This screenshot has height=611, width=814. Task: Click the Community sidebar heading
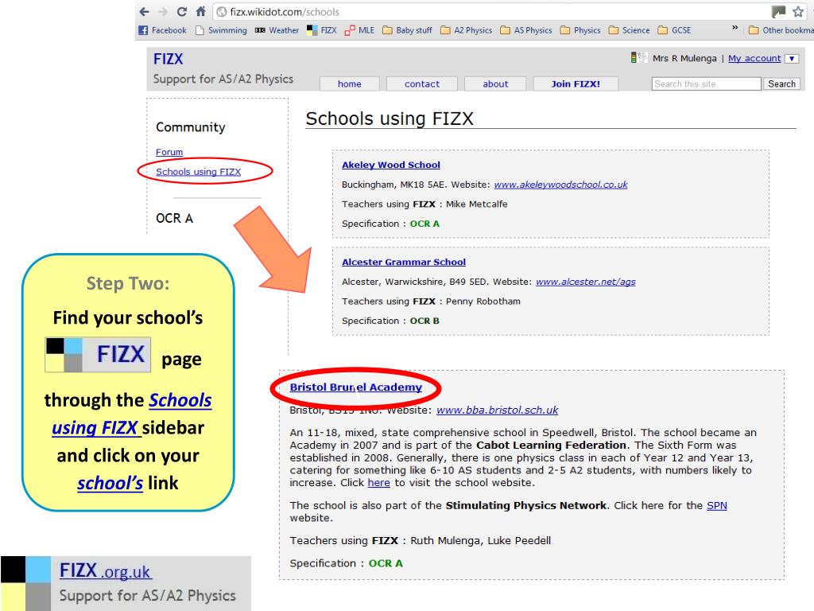pos(191,127)
